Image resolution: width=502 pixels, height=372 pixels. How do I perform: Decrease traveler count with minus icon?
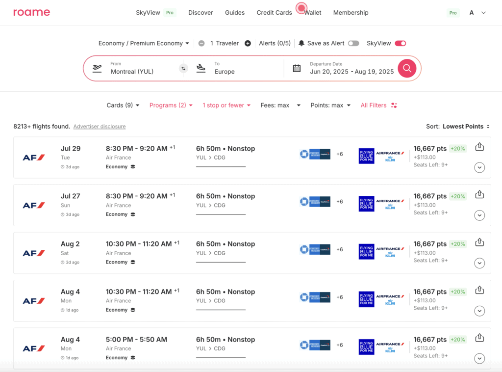click(x=201, y=43)
